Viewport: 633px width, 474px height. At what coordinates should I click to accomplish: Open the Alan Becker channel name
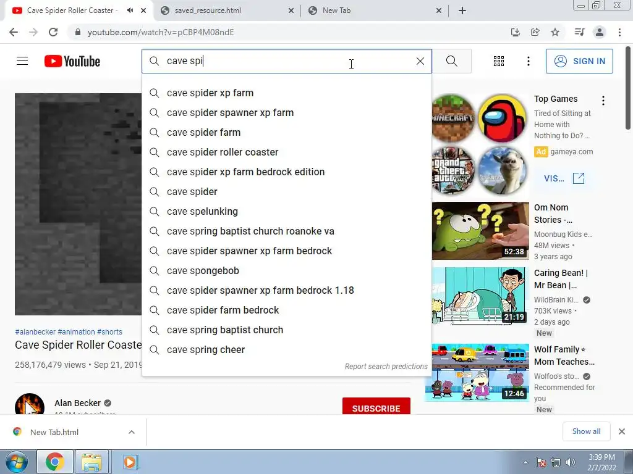pos(77,403)
